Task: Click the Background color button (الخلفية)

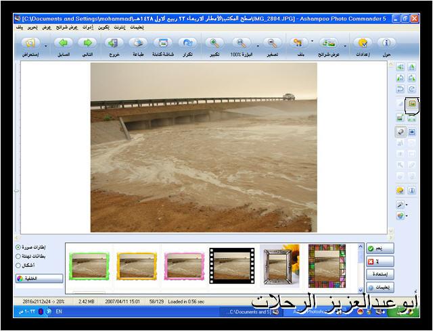Action: (x=39, y=278)
